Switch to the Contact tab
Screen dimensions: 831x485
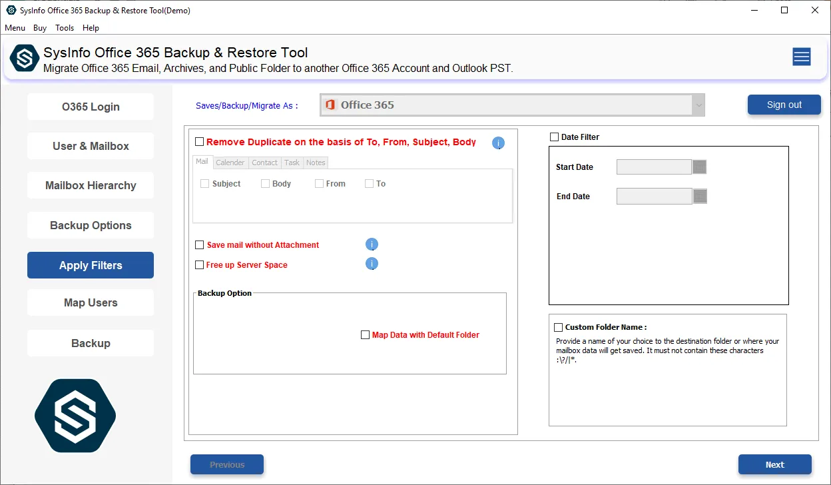click(x=264, y=163)
